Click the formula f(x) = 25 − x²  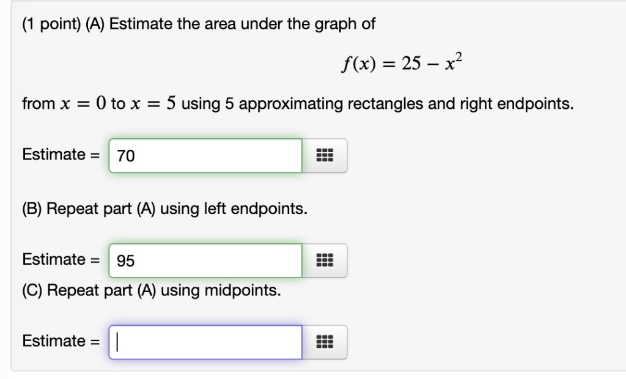click(x=400, y=62)
